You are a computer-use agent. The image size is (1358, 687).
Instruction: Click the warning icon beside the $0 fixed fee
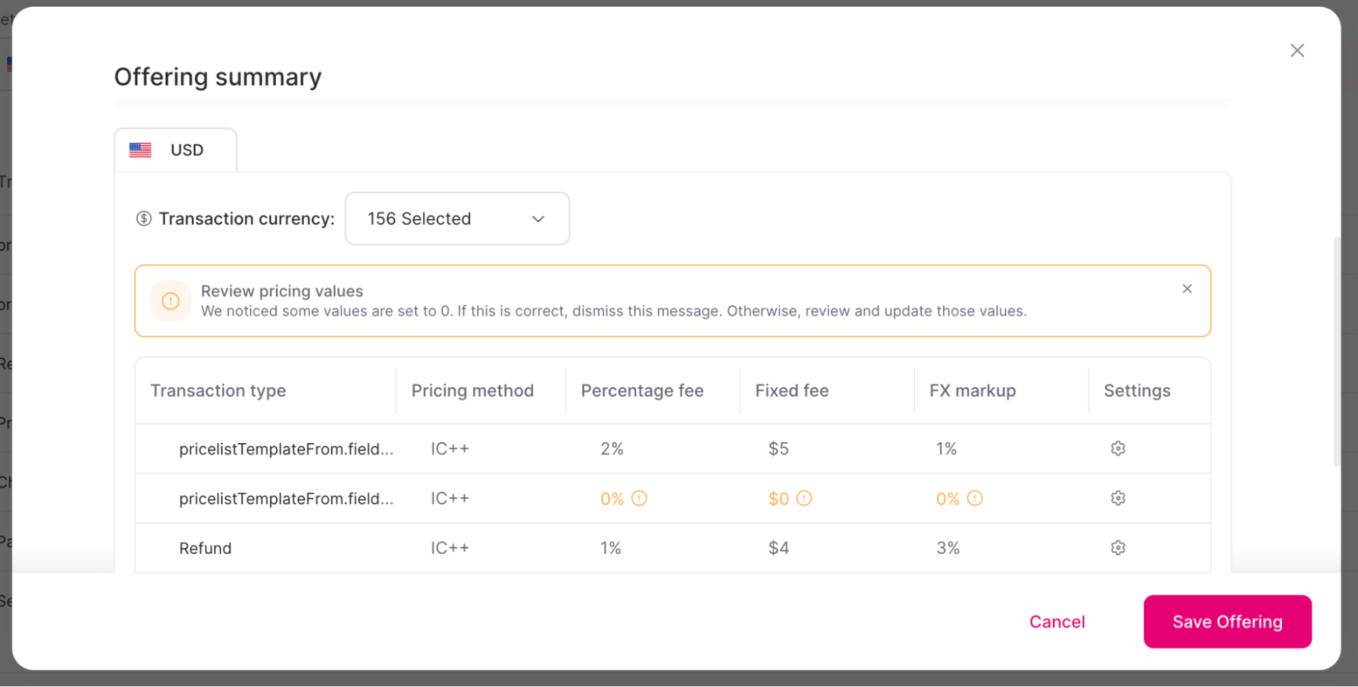(804, 498)
